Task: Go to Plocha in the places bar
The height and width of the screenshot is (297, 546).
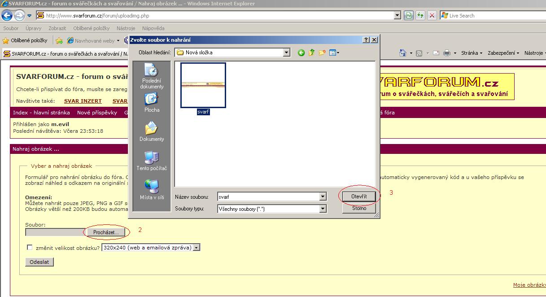Action: [152, 102]
